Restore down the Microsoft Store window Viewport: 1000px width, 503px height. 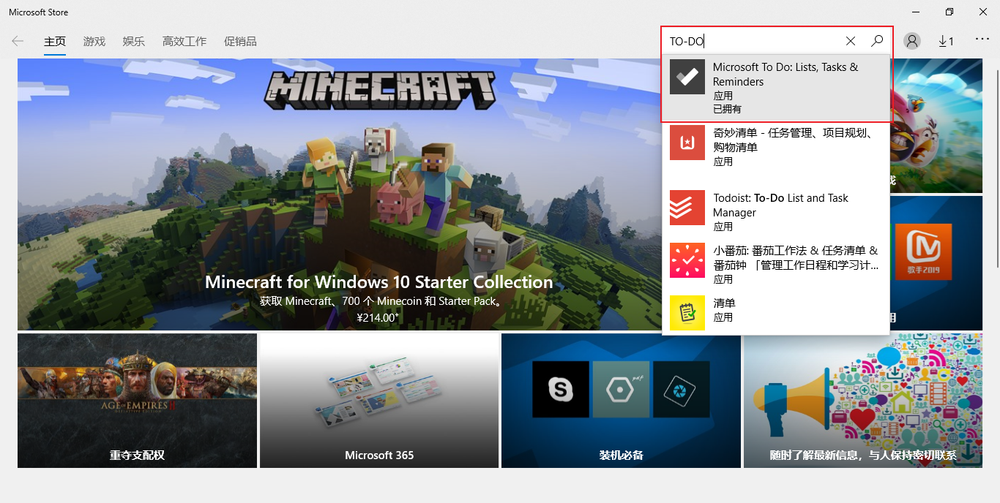point(949,12)
